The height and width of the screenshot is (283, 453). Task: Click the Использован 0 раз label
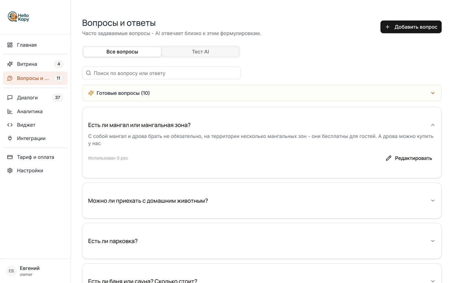pos(108,158)
